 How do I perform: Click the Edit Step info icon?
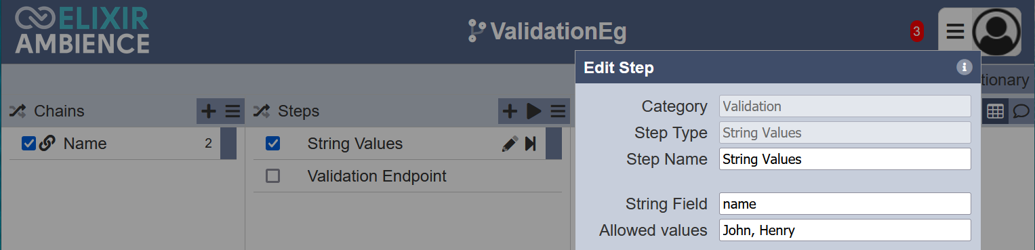[x=964, y=67]
